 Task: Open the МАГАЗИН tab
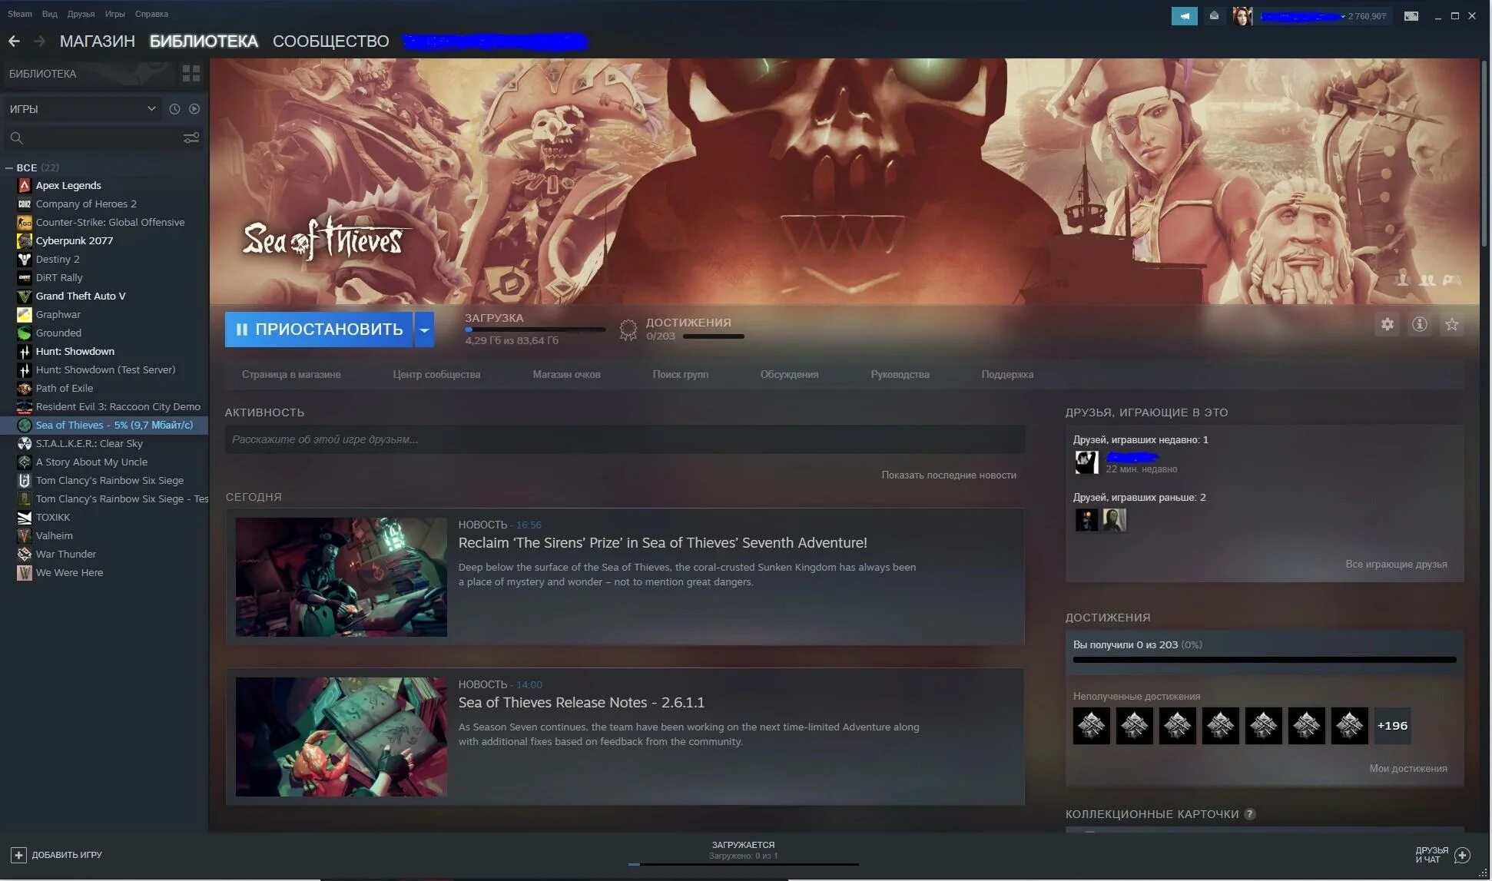click(x=97, y=41)
